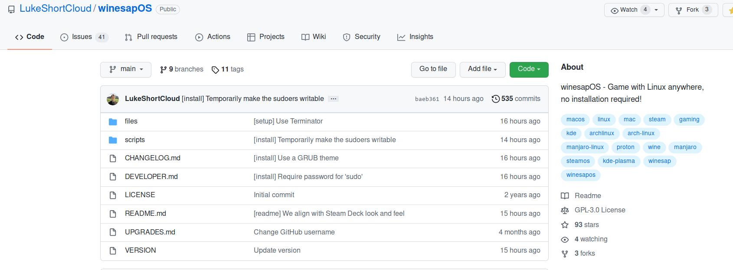Open the VERSION file name

coord(141,250)
